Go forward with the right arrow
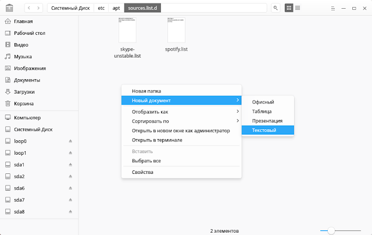 coord(38,9)
